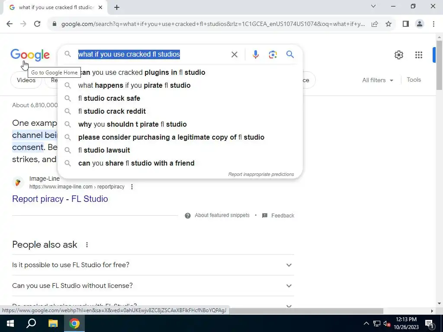Open the Chrome profile avatar

point(420,24)
